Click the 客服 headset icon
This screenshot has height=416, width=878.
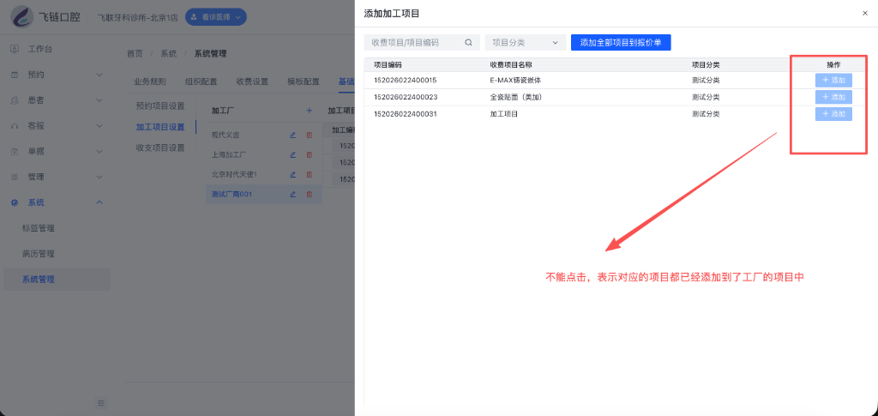click(15, 126)
